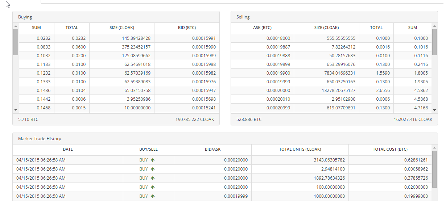Click the Buying table scroll-up arrow

click(x=16, y=26)
